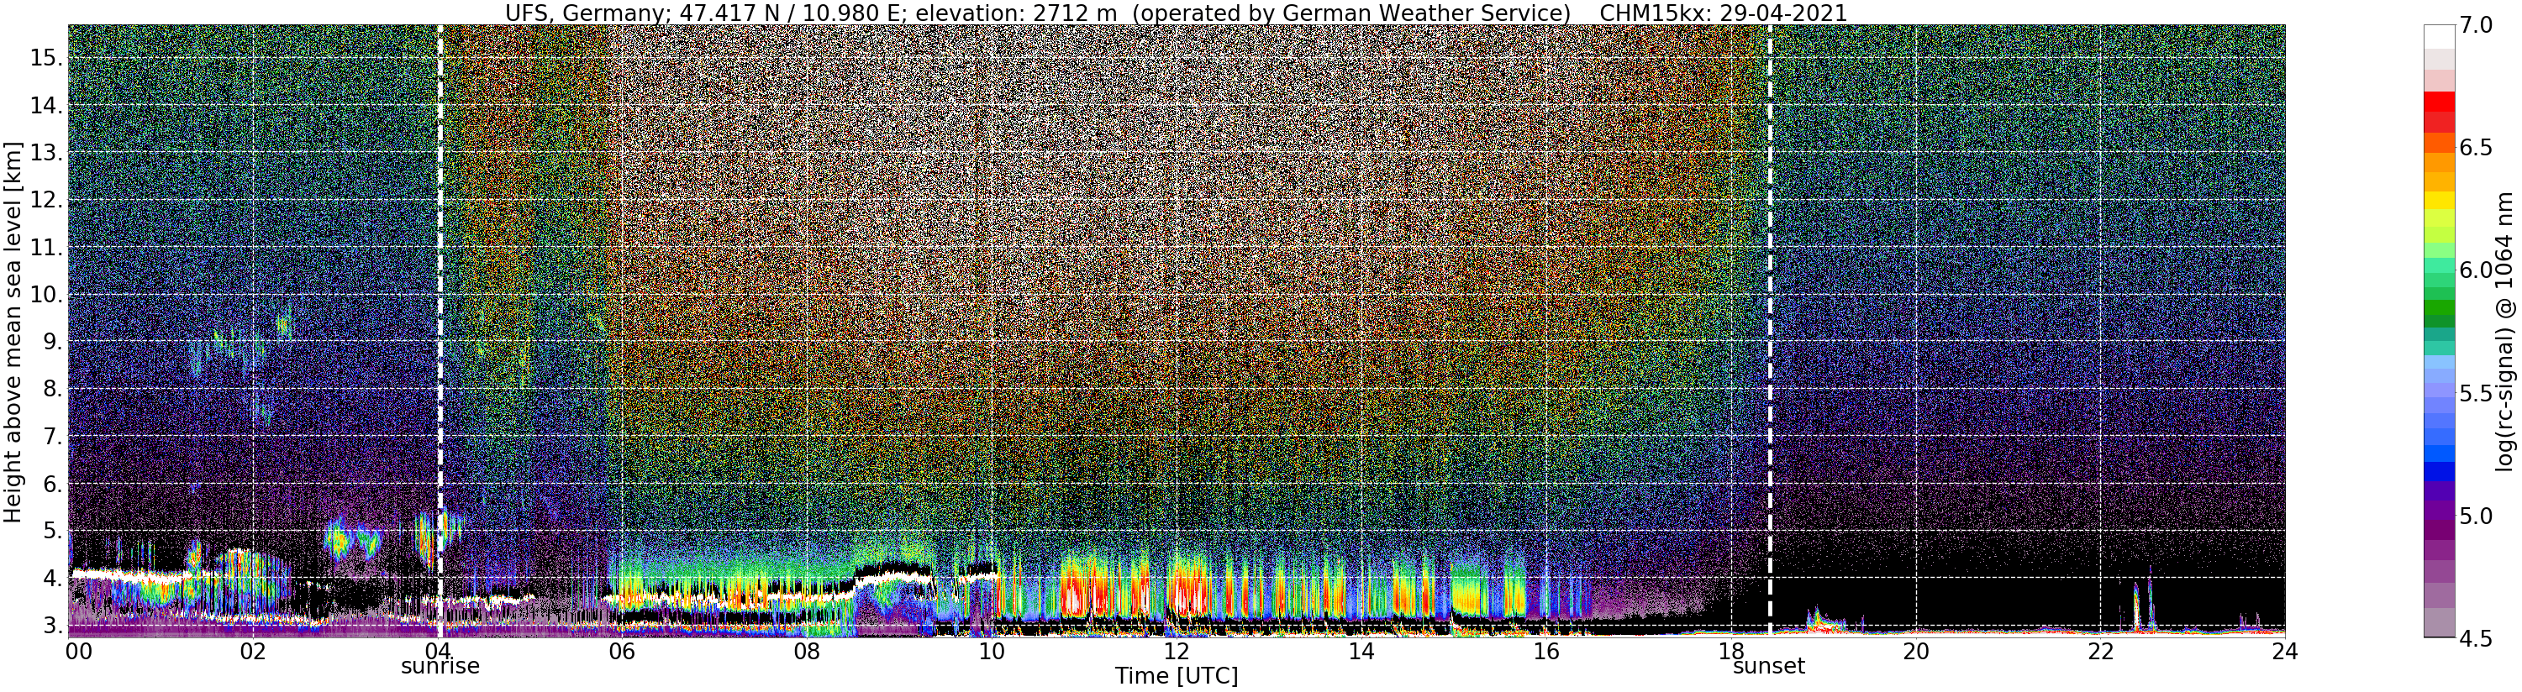Click the "02" time axis tick label

[253, 651]
